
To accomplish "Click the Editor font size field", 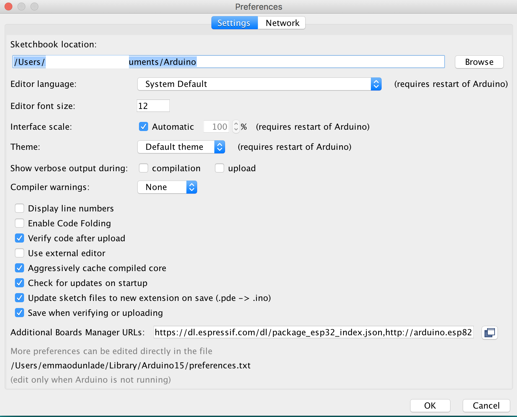I will [153, 106].
